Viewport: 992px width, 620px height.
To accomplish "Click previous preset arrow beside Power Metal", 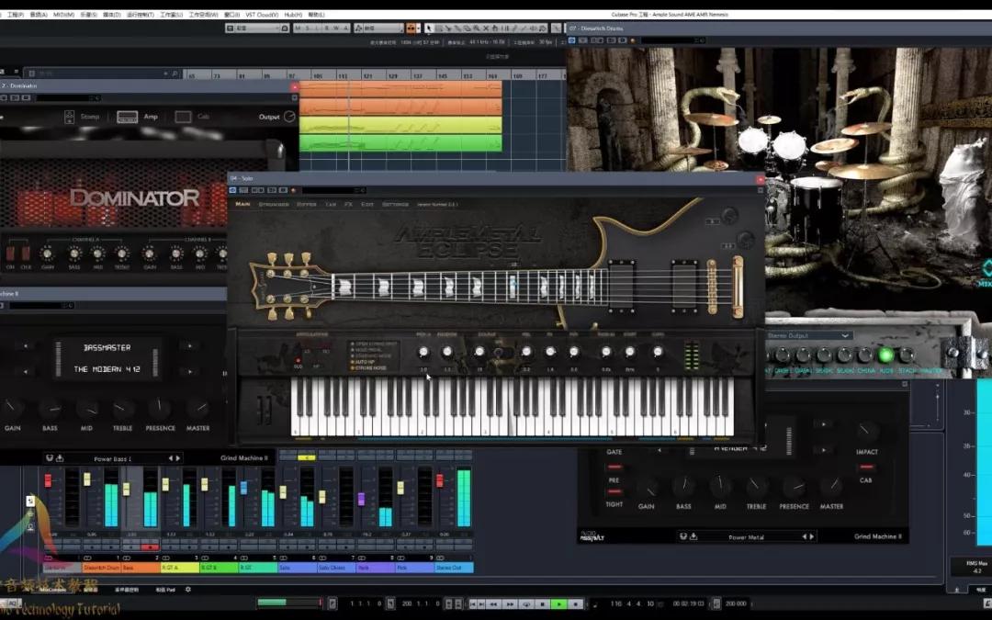I will [x=805, y=536].
